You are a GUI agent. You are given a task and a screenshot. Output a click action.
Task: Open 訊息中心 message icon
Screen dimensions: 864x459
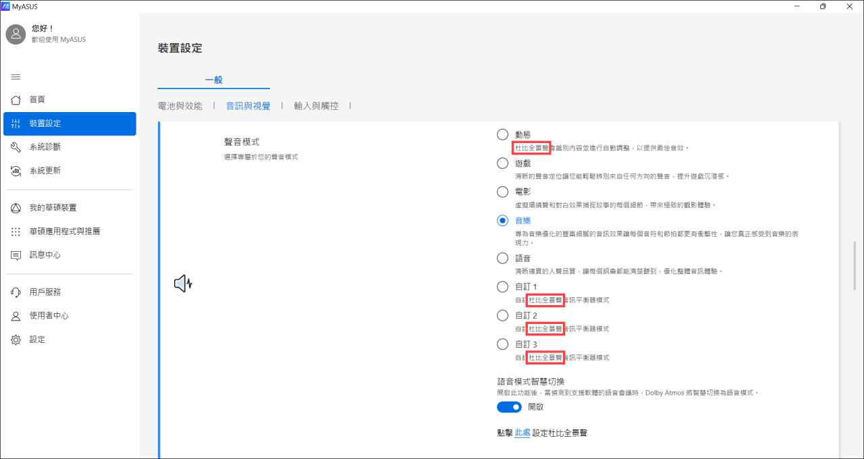[x=16, y=255]
